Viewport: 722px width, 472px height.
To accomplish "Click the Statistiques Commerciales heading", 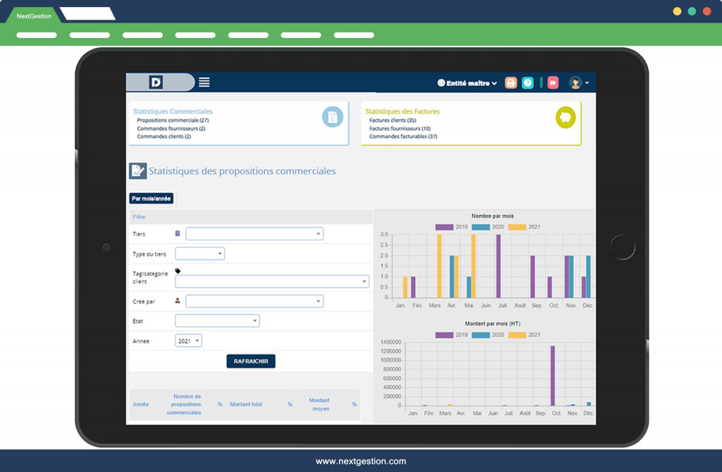I will click(173, 111).
